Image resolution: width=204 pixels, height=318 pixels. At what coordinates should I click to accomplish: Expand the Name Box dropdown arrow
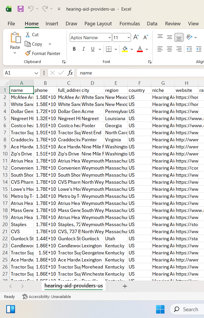point(36,73)
